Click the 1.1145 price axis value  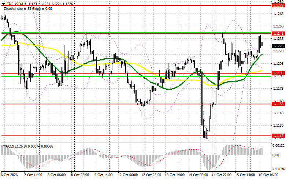click(x=278, y=113)
